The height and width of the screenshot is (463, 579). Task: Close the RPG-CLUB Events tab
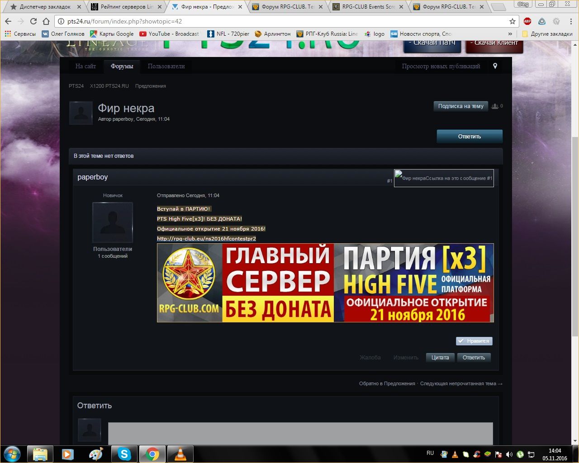[401, 7]
